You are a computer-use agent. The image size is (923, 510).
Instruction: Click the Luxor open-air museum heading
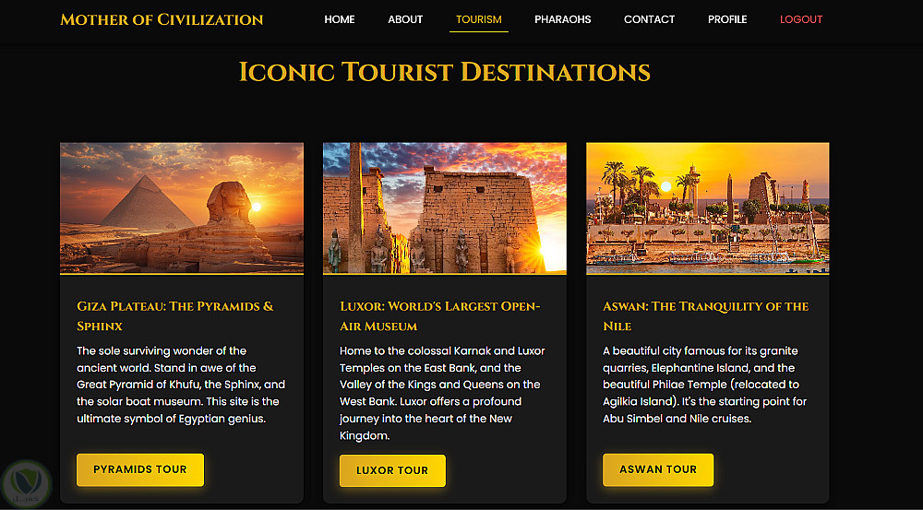coord(440,315)
